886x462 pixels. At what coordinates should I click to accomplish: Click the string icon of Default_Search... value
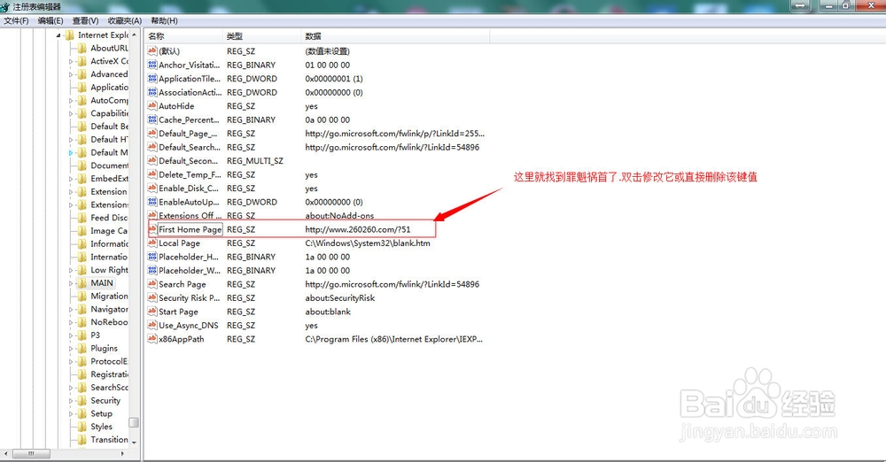tap(152, 147)
